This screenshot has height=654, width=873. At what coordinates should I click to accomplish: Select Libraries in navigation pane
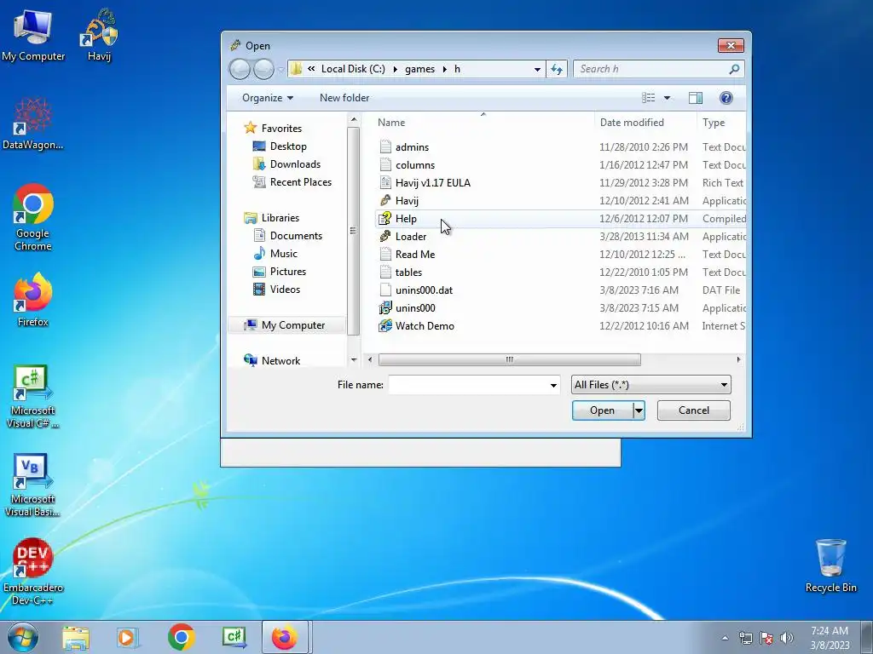272,218
